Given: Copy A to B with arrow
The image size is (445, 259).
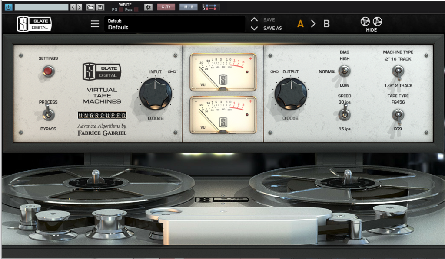Looking at the screenshot, I should click(x=313, y=24).
